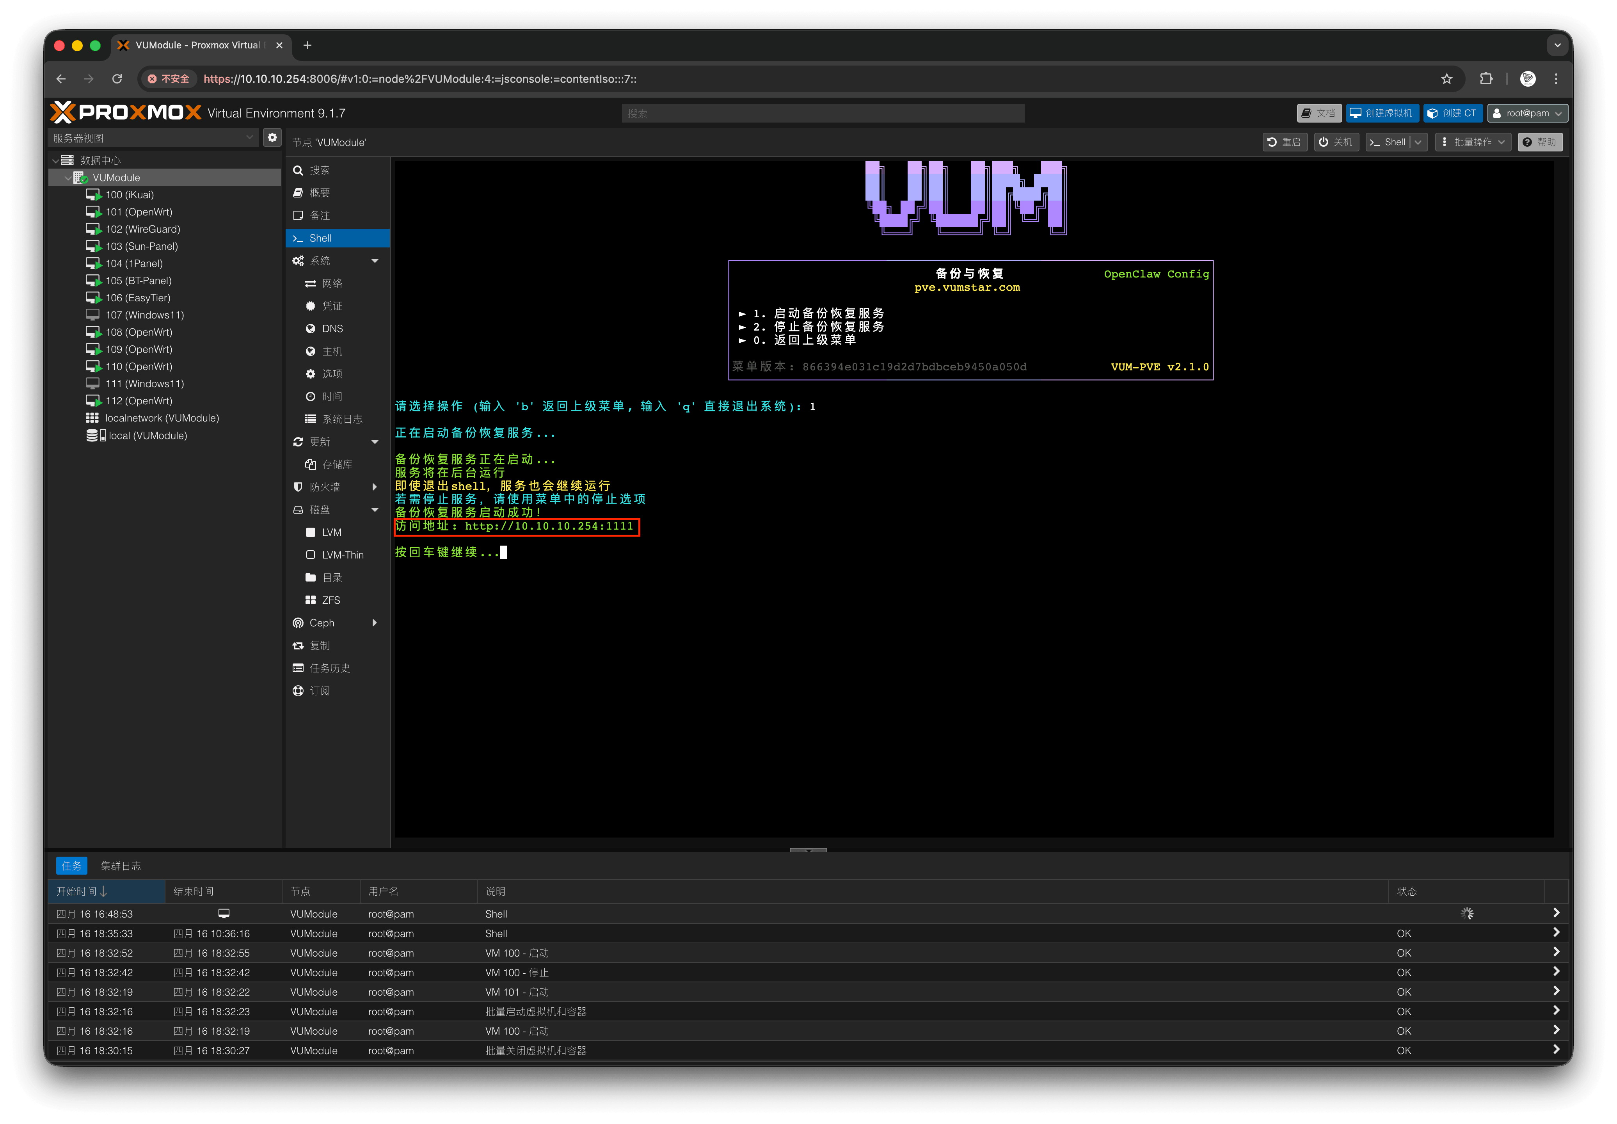Open the 备注 notes page
The width and height of the screenshot is (1617, 1124).
[x=337, y=215]
